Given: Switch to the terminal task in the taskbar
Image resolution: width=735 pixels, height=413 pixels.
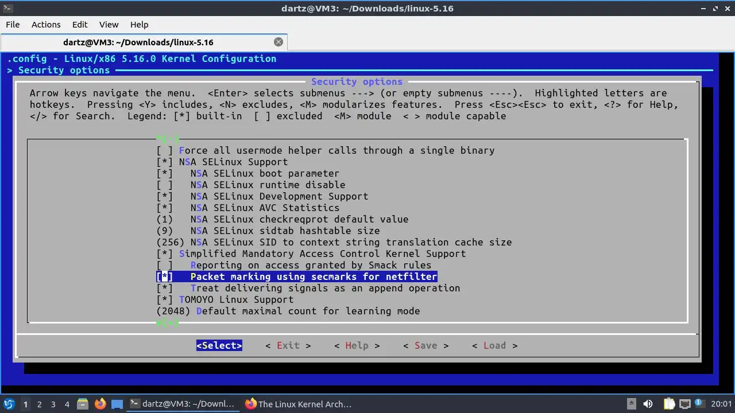Looking at the screenshot, I should click(183, 404).
